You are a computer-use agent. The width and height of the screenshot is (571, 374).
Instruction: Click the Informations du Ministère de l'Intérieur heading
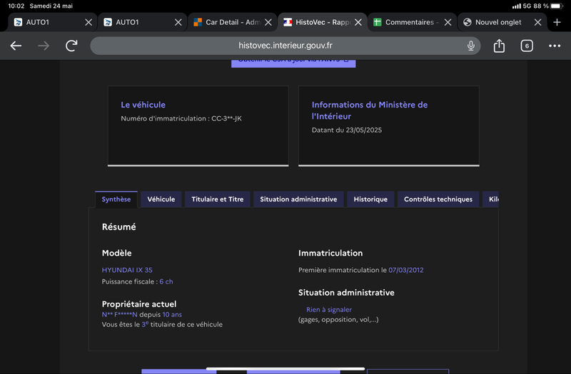[x=370, y=110]
